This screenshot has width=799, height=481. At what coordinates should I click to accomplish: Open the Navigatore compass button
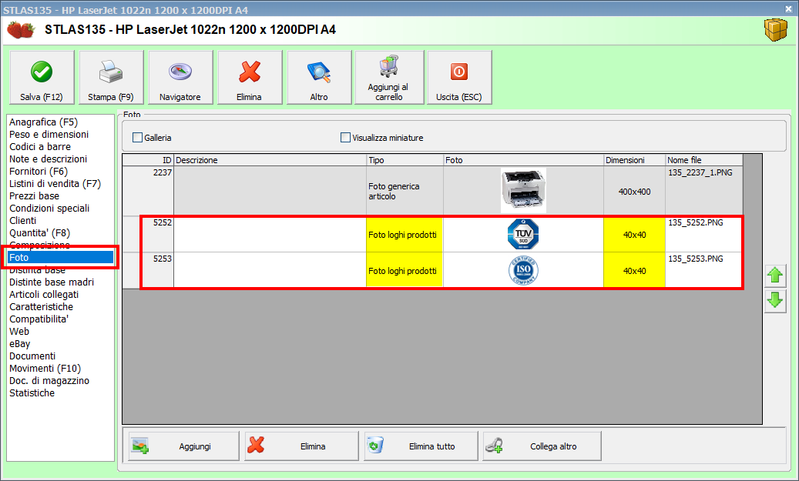[180, 78]
